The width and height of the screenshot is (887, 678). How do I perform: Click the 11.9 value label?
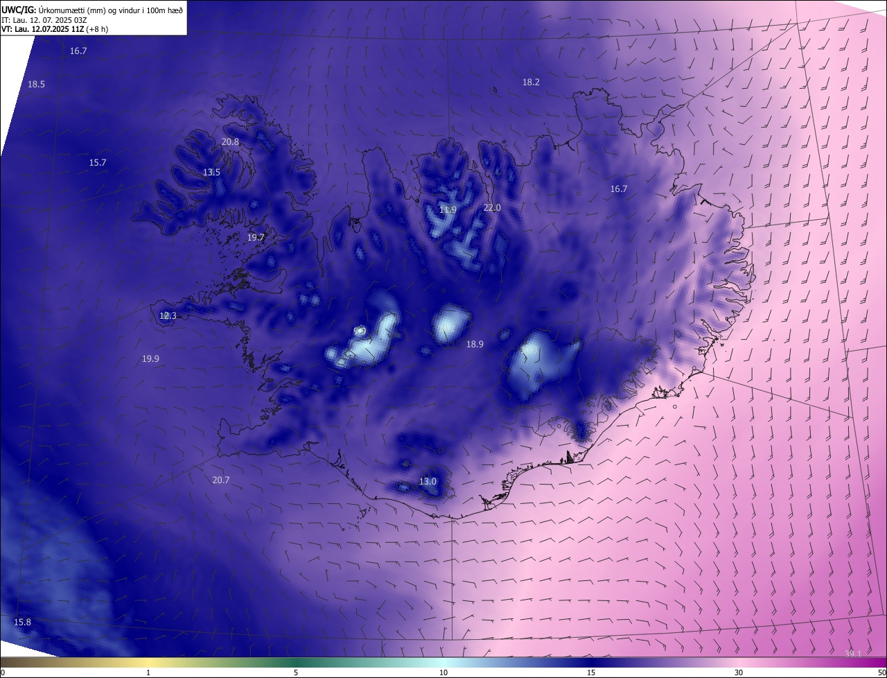pos(448,209)
